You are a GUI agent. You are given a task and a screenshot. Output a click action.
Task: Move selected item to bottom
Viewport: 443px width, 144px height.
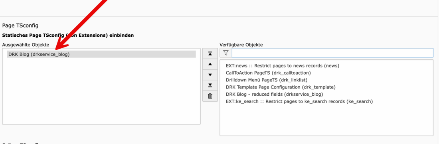pos(210,85)
